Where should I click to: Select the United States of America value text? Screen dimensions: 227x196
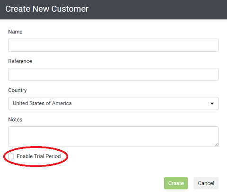point(42,103)
